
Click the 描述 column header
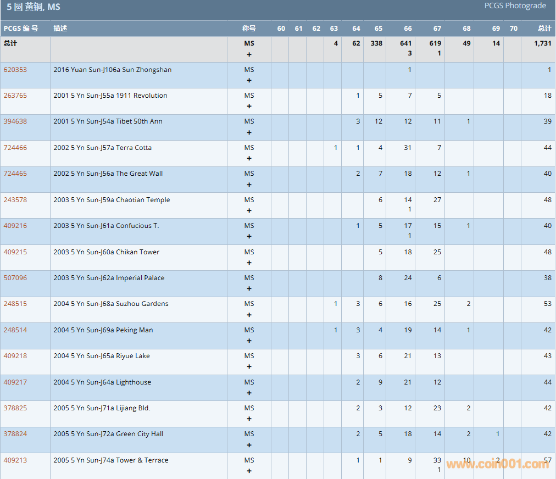(x=60, y=29)
